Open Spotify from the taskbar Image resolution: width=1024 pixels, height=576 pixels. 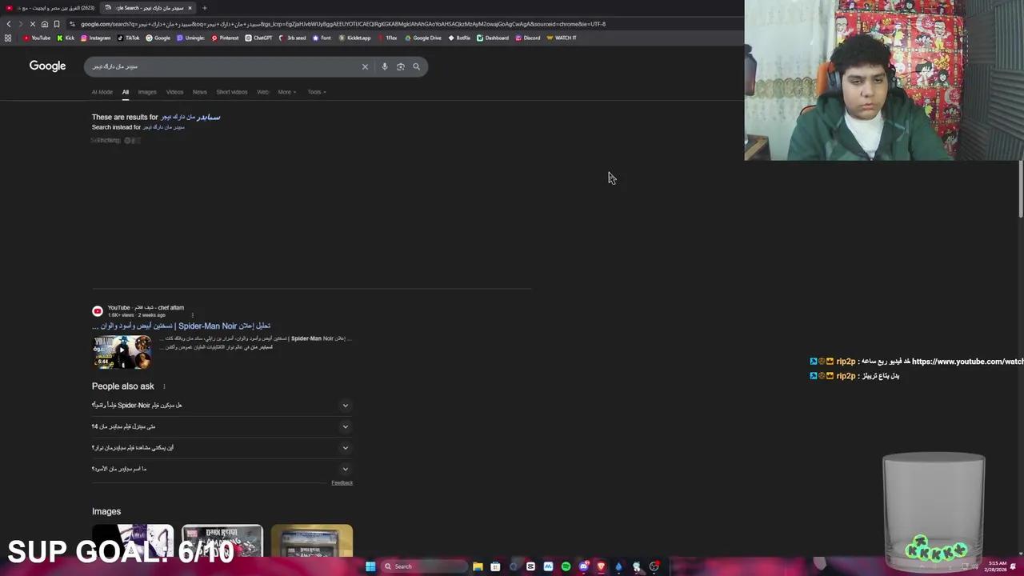pos(566,566)
